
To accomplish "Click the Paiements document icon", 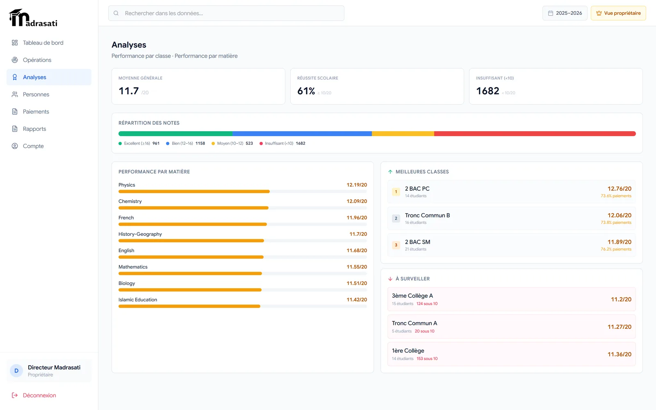I will point(15,112).
